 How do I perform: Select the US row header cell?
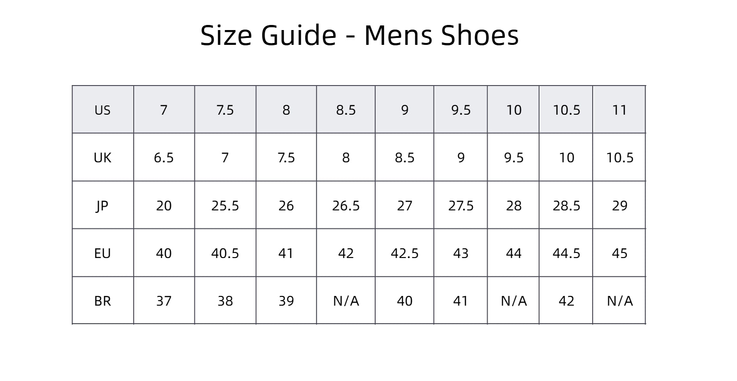click(103, 110)
